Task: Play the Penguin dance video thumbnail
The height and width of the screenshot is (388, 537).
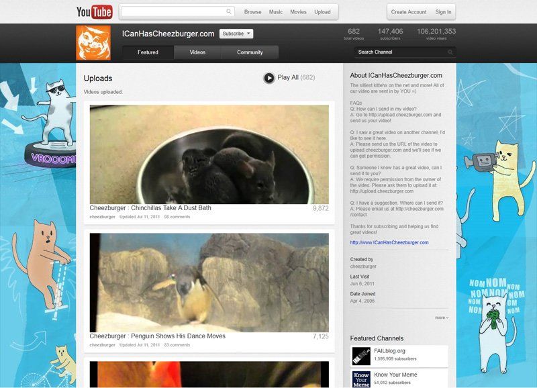Action: click(x=209, y=283)
